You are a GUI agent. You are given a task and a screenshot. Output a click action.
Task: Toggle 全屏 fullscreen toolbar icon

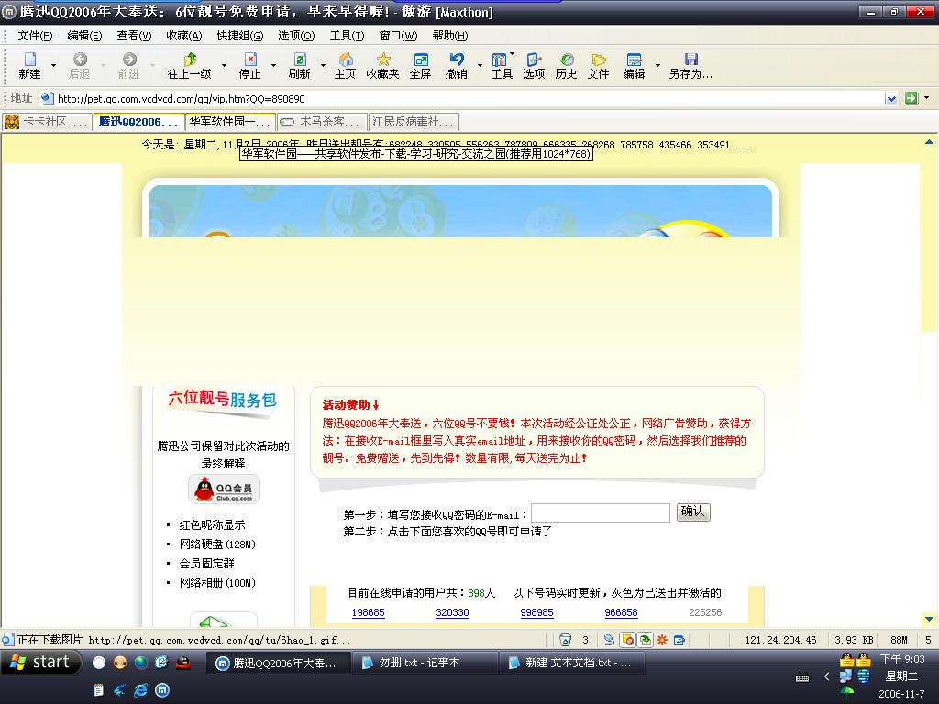tap(420, 65)
